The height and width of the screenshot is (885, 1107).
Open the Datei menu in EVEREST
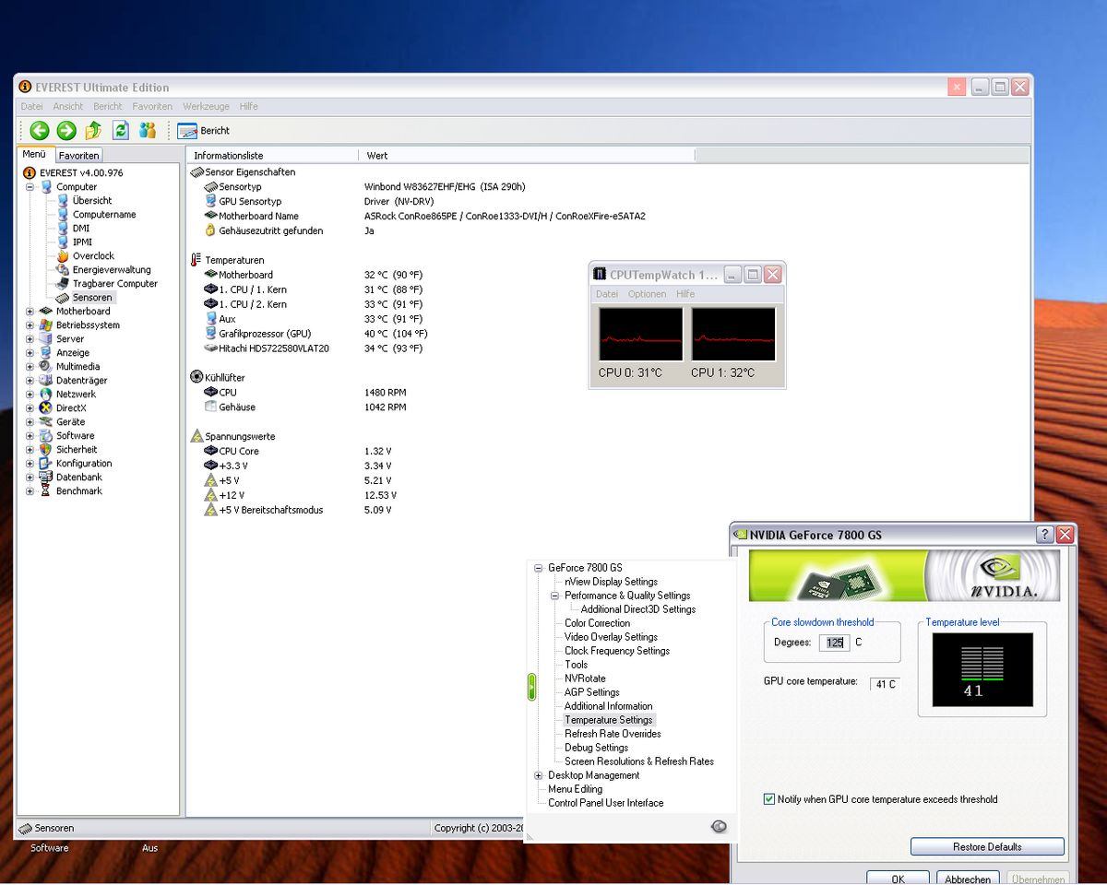pos(31,106)
